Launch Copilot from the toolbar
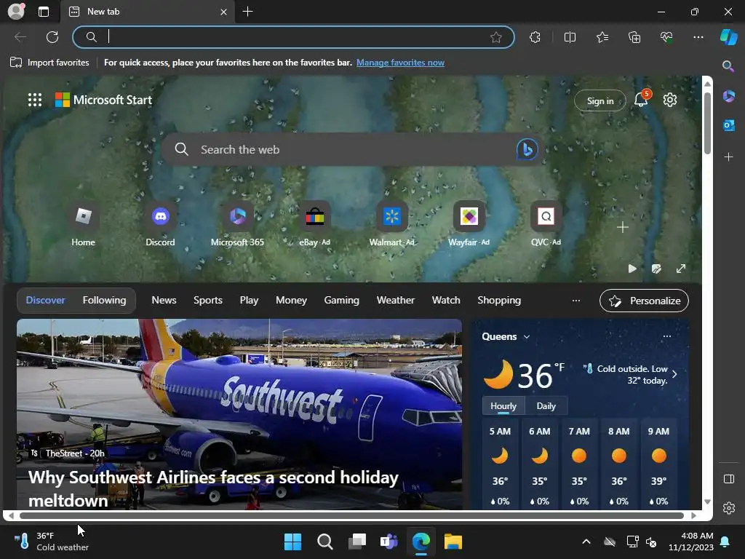The height and width of the screenshot is (559, 745). click(x=729, y=37)
